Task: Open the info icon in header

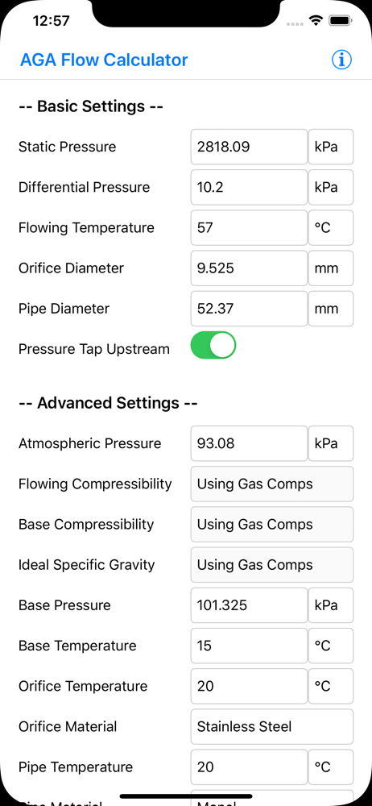Action: 341,60
